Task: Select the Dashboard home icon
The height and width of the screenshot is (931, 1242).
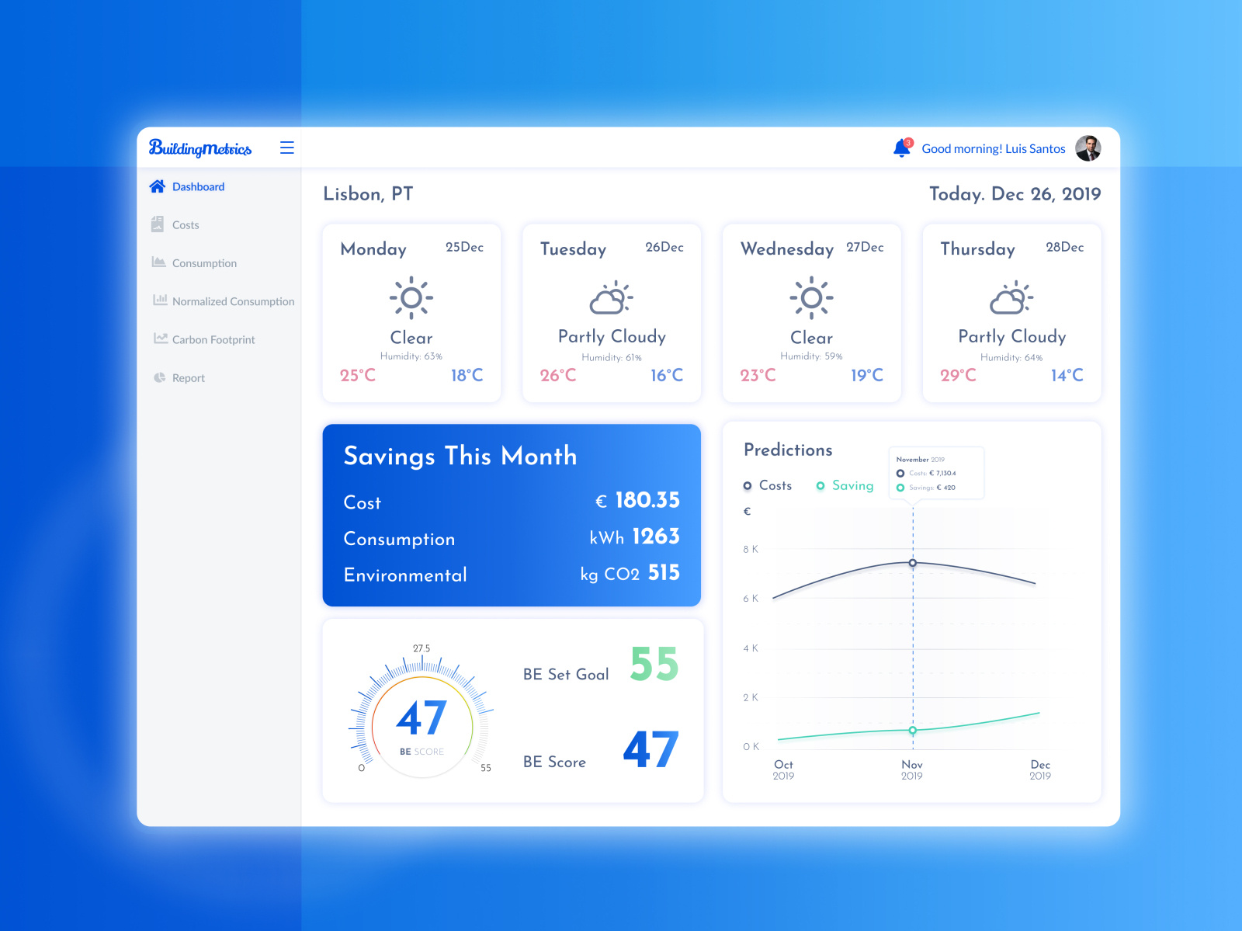Action: (x=158, y=186)
